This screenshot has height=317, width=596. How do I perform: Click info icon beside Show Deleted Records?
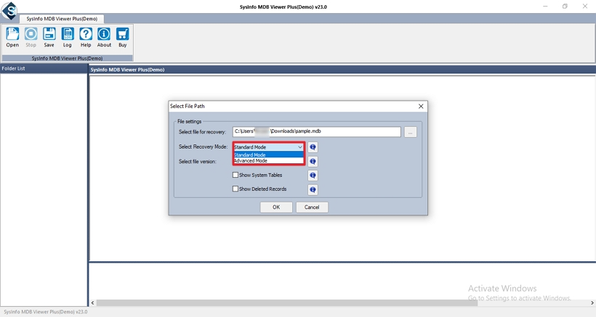[x=313, y=189]
